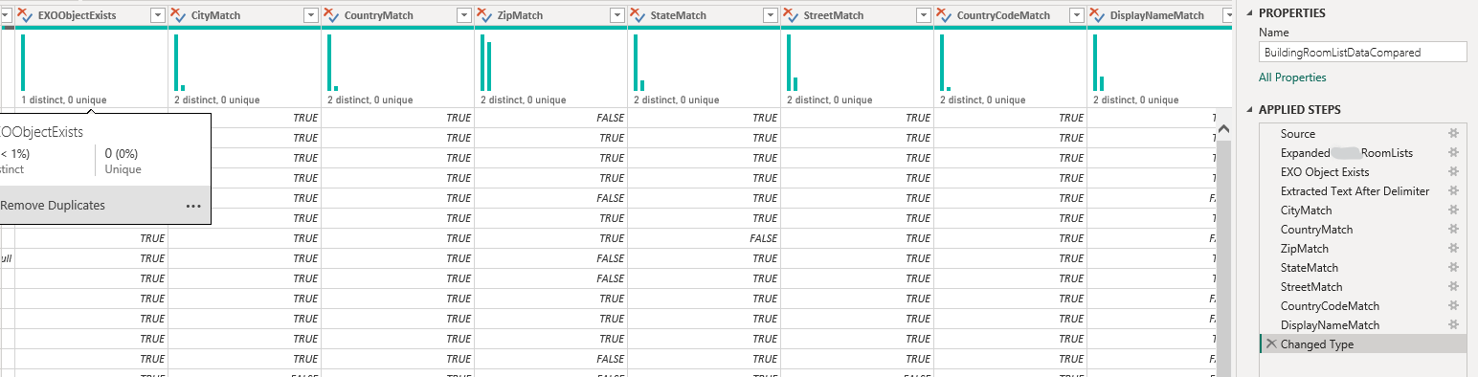Click the gear icon for DisplayNameMatch step
The image size is (1478, 377).
tap(1453, 325)
